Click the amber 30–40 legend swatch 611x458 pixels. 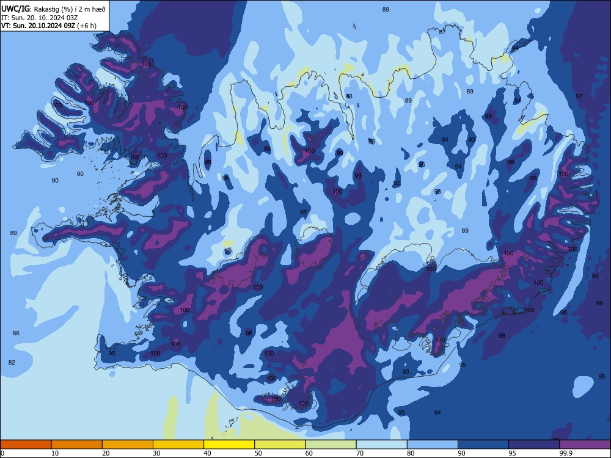[x=178, y=445]
